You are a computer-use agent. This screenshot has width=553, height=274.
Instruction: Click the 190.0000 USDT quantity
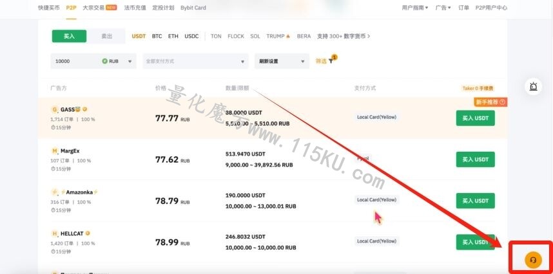coord(246,196)
